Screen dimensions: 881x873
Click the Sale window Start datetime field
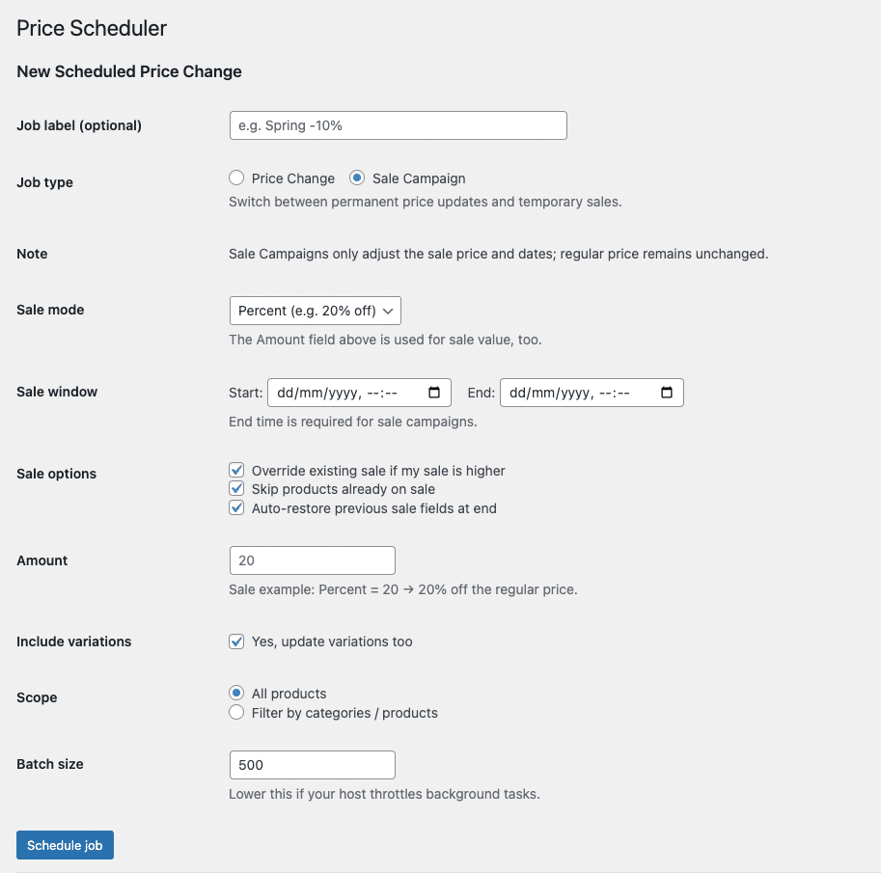[360, 392]
